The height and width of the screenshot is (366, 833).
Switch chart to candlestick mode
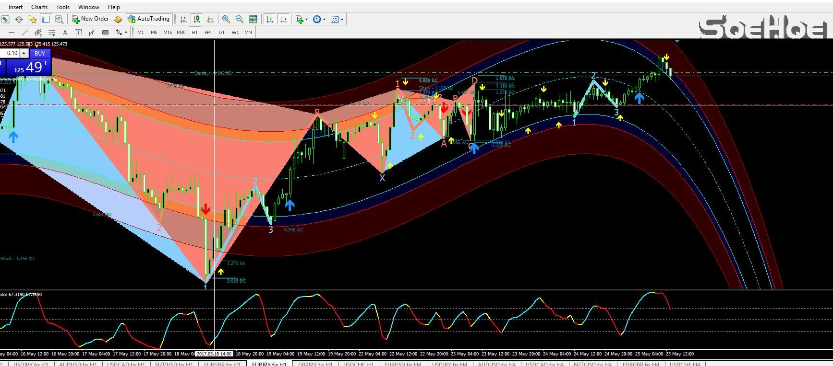pyautogui.click(x=197, y=19)
